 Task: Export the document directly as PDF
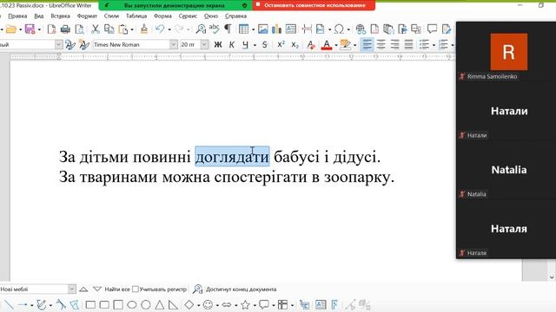[x=51, y=29]
